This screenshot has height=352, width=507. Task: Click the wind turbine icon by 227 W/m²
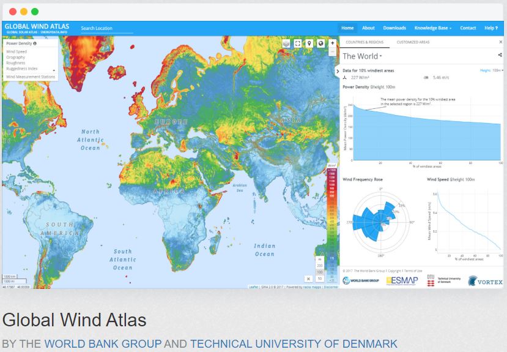(x=345, y=77)
